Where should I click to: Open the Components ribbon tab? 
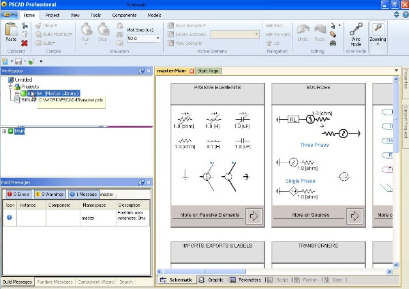[x=124, y=16]
